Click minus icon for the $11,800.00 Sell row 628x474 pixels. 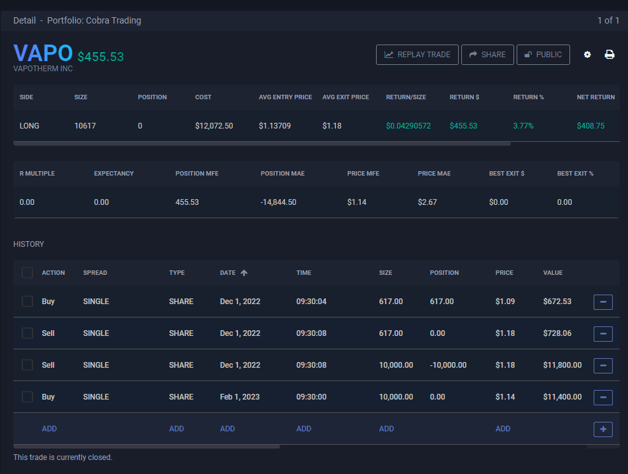click(603, 365)
